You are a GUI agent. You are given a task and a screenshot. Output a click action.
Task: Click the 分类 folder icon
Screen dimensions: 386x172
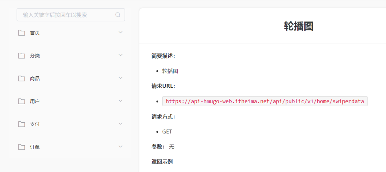coord(22,56)
